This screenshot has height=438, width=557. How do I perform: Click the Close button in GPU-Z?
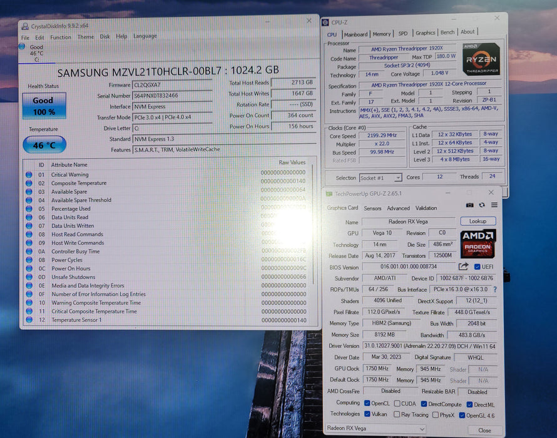(x=484, y=430)
